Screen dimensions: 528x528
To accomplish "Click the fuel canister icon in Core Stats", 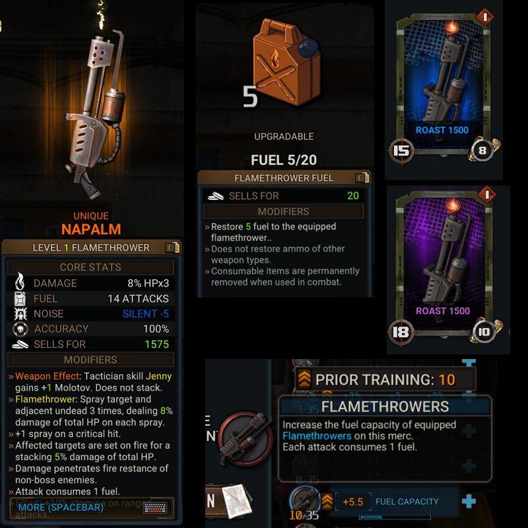I will click(x=20, y=298).
